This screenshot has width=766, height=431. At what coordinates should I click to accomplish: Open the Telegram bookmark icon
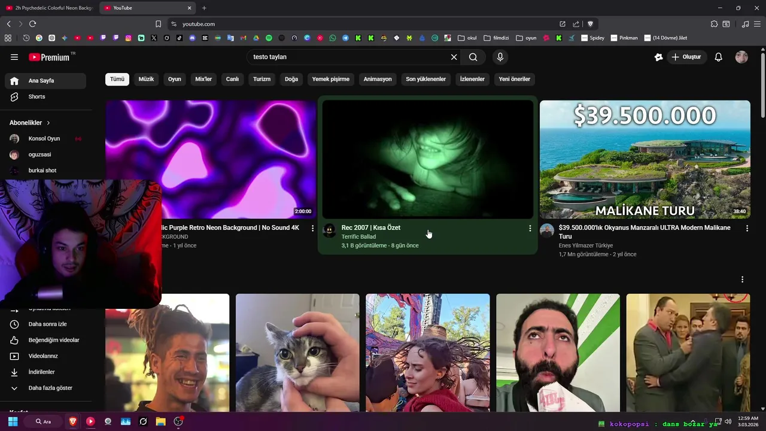pos(345,38)
